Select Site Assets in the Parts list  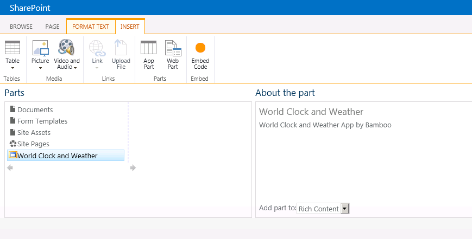pos(34,132)
